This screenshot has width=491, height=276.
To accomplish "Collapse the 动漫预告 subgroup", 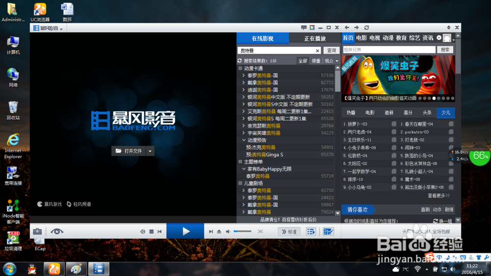I will (244, 140).
